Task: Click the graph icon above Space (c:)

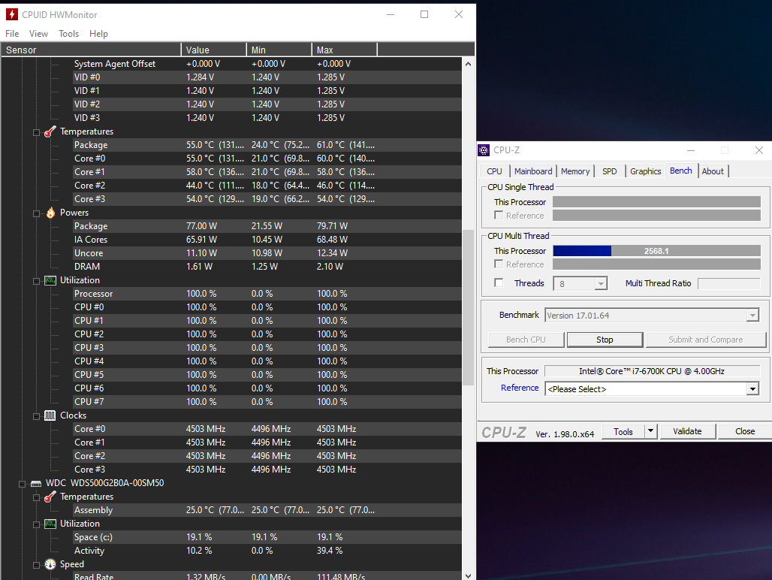Action: (x=50, y=524)
